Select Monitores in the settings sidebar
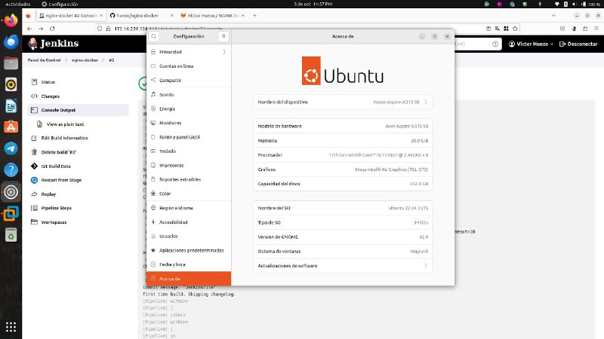604x339 pixels. tap(189, 123)
